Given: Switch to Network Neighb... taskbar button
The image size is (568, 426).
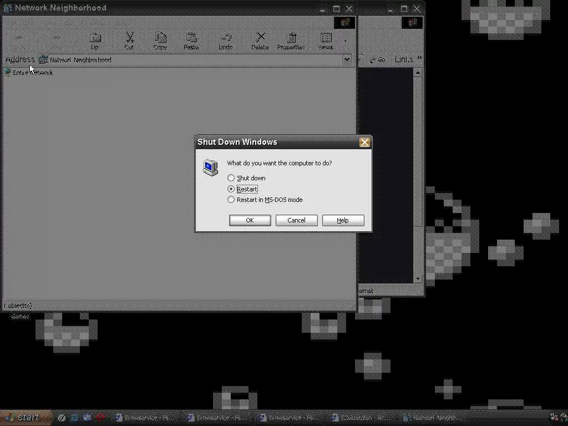Looking at the screenshot, I should tap(434, 418).
